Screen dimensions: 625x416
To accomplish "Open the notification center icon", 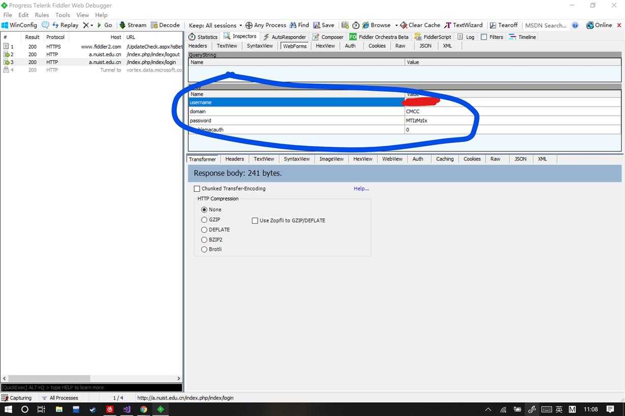I will [x=610, y=409].
